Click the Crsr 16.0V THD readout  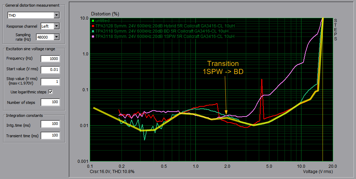pyautogui.click(x=112, y=172)
